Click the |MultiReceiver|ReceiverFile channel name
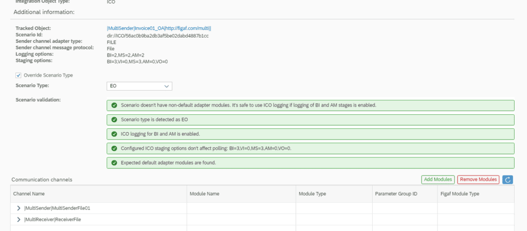This screenshot has width=527, height=231. (x=53, y=220)
